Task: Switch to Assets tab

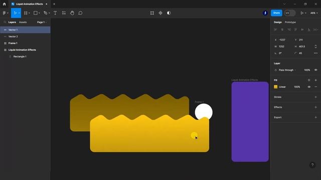Action: [x=23, y=22]
